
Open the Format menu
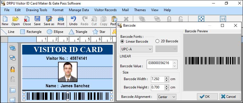coord(58,10)
